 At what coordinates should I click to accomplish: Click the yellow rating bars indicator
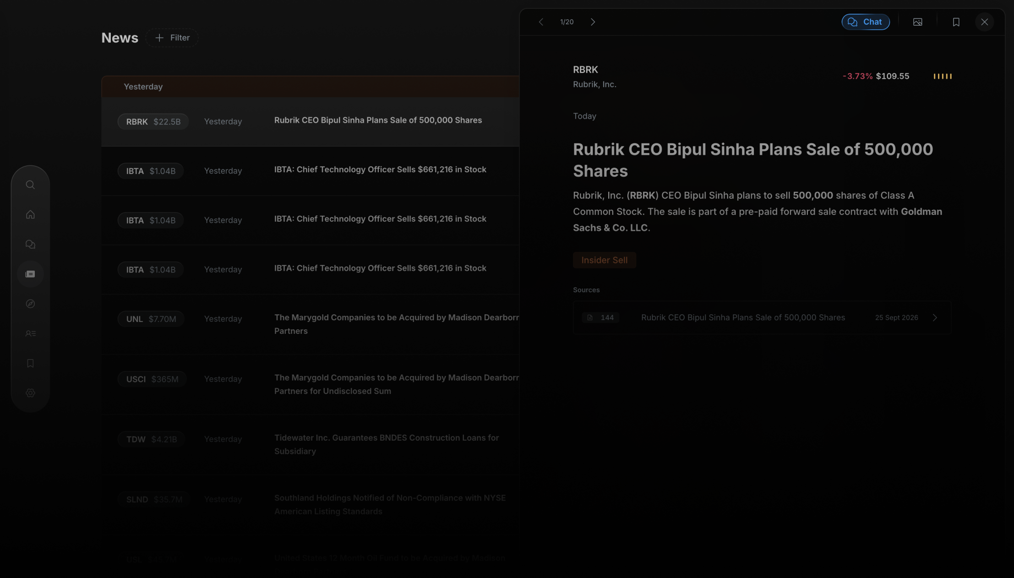[x=943, y=76]
